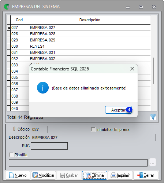Viewport: 164px width, 183px height.
Task: Click Imprimir button with printer icon
Action: pos(120,175)
